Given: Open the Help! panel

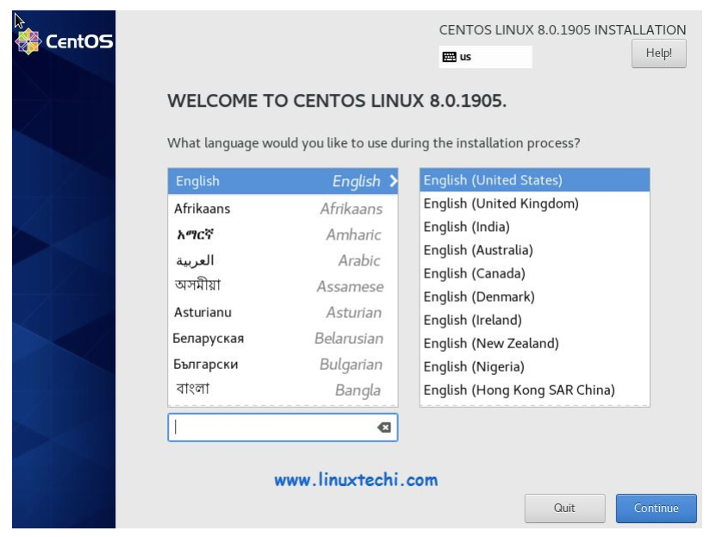Looking at the screenshot, I should (659, 50).
